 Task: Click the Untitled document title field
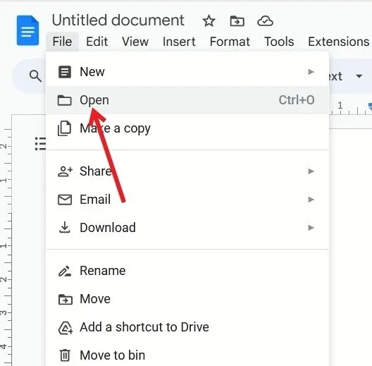(x=118, y=20)
